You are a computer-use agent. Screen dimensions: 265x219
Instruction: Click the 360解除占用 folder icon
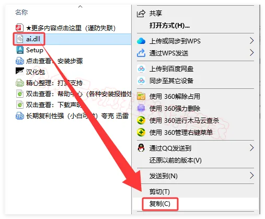click(141, 96)
